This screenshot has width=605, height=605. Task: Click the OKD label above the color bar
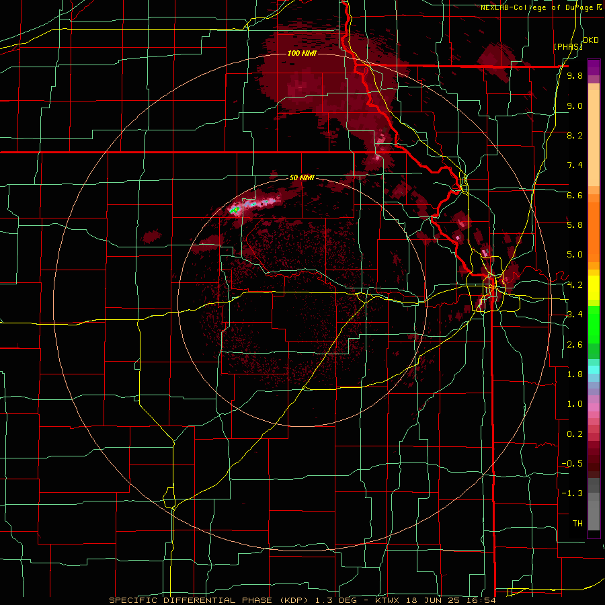[590, 40]
